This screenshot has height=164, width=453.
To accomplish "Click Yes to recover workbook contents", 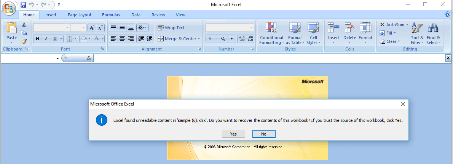I will pos(233,134).
